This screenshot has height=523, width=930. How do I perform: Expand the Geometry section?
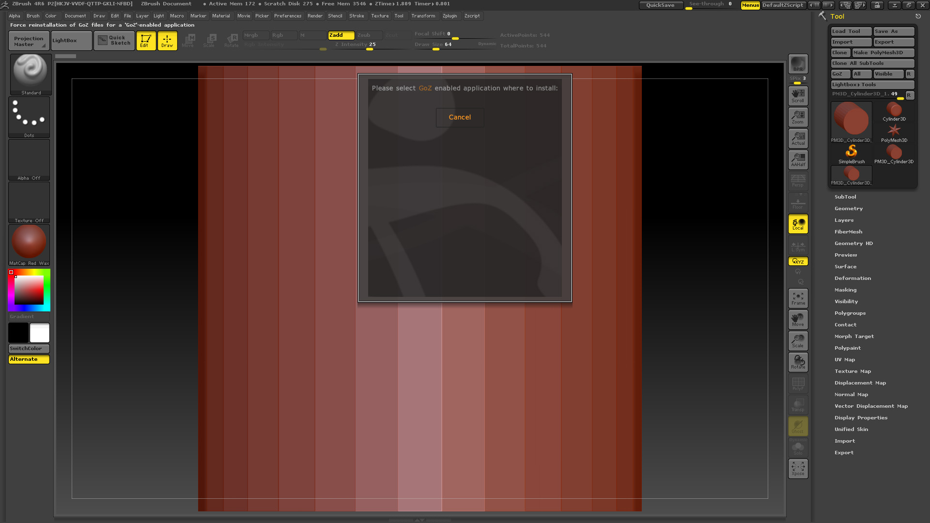848,209
